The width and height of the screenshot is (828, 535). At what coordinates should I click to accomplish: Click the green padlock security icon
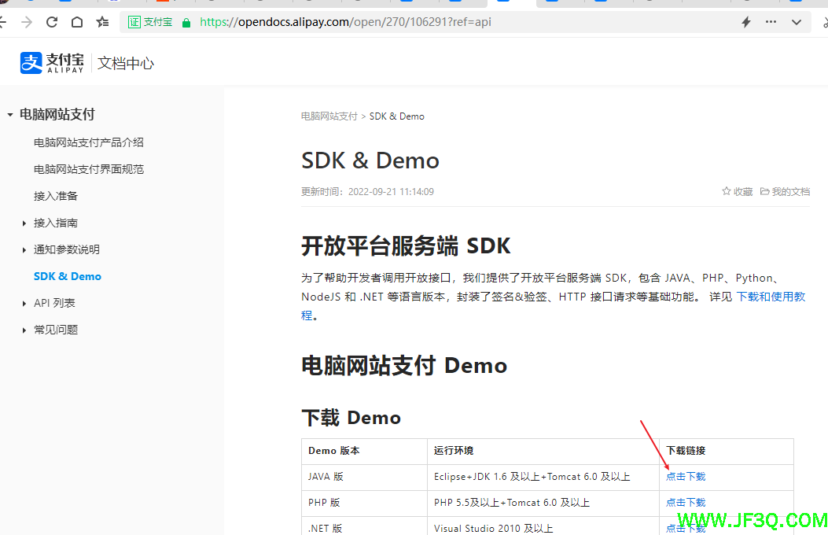coord(186,22)
